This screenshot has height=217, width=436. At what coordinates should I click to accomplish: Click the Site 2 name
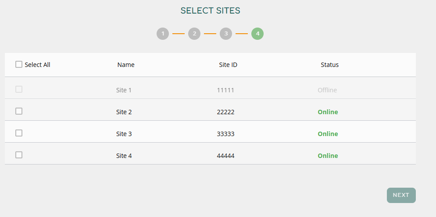(124, 112)
